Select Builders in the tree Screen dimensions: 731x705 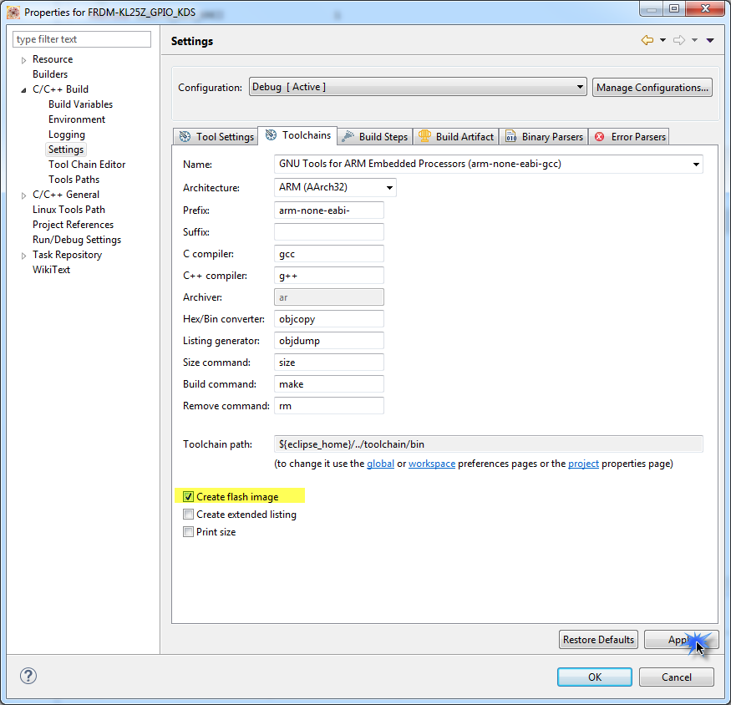pyautogui.click(x=50, y=74)
